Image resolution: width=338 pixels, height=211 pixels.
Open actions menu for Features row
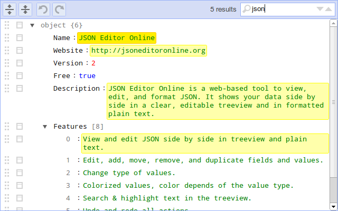click(20, 127)
